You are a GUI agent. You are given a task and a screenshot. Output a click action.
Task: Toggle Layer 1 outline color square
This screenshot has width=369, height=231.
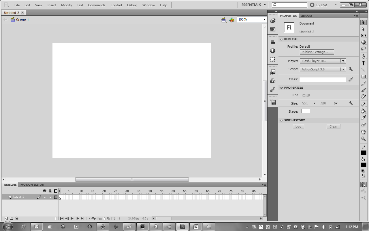[x=56, y=197]
